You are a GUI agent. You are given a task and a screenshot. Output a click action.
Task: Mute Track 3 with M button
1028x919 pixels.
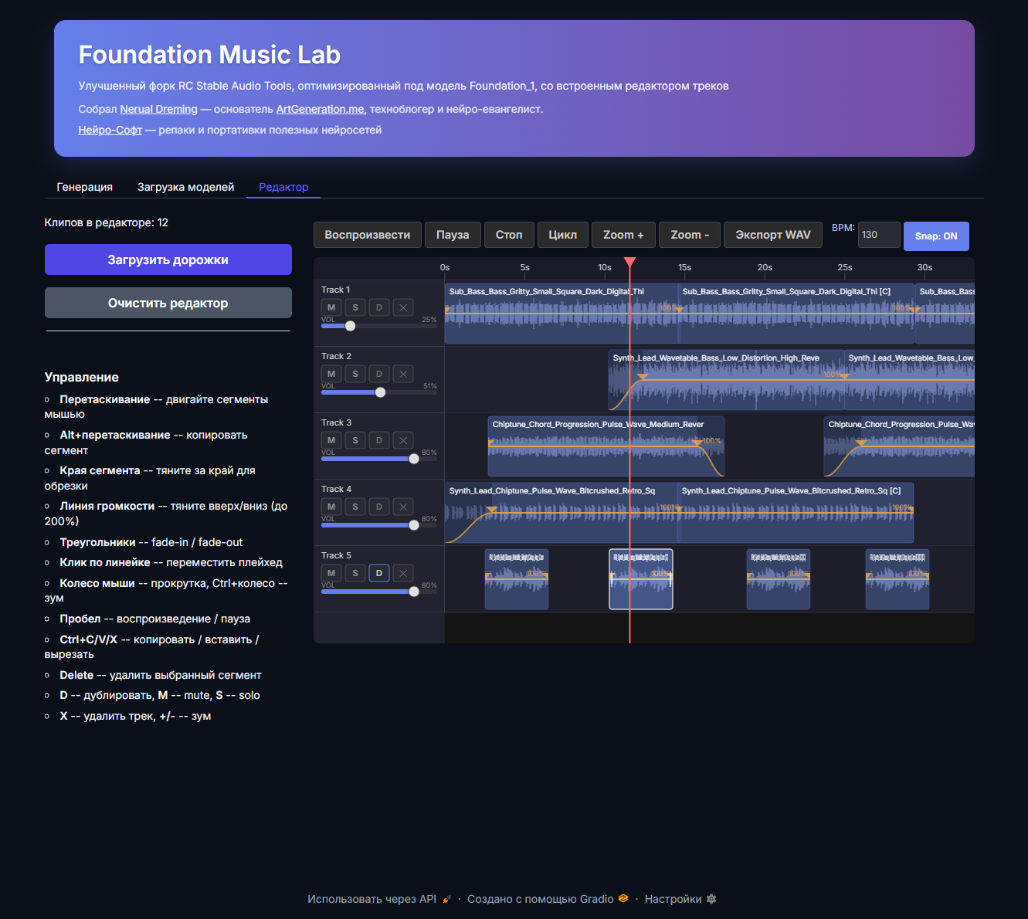(x=331, y=440)
